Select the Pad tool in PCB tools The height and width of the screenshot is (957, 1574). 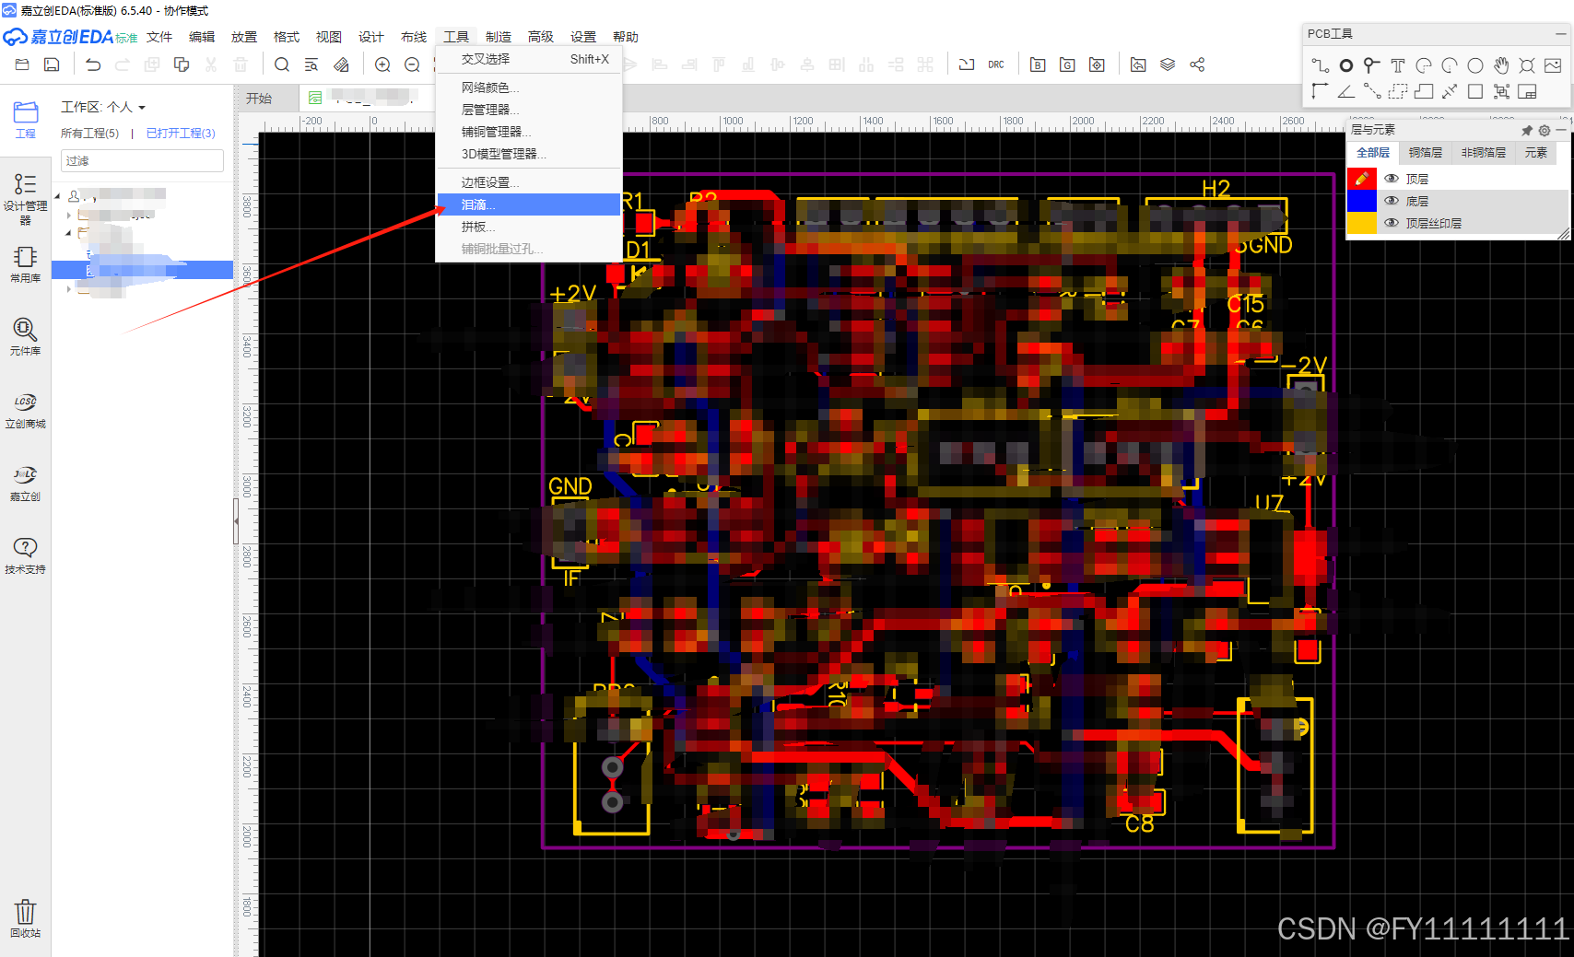(1346, 65)
